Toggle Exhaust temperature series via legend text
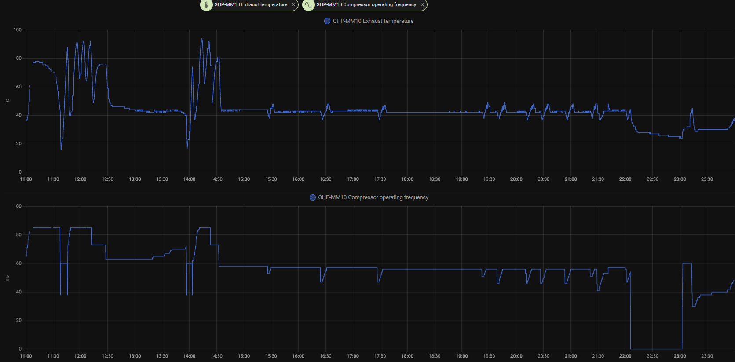 coord(373,21)
